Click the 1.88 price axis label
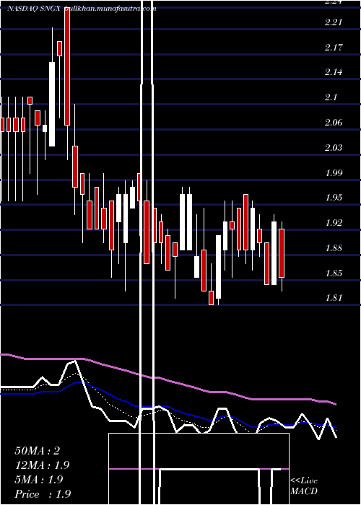 pos(334,248)
